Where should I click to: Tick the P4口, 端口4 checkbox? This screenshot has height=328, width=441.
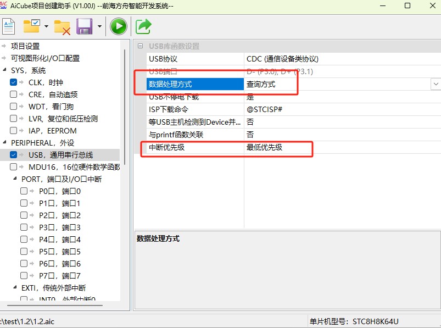(24, 240)
